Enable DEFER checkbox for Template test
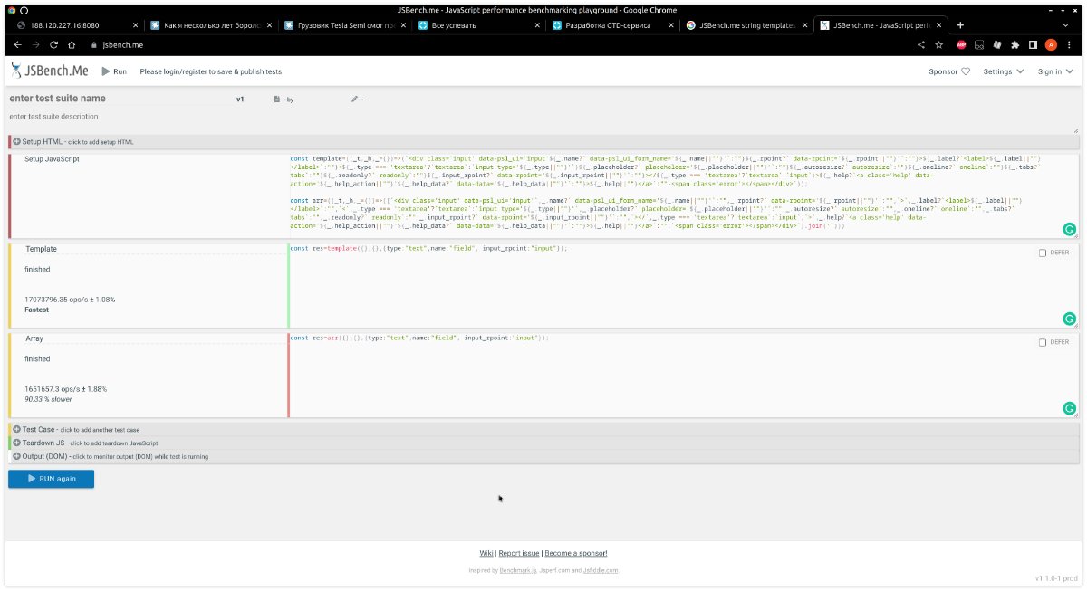The width and height of the screenshot is (1087, 591). coord(1043,253)
